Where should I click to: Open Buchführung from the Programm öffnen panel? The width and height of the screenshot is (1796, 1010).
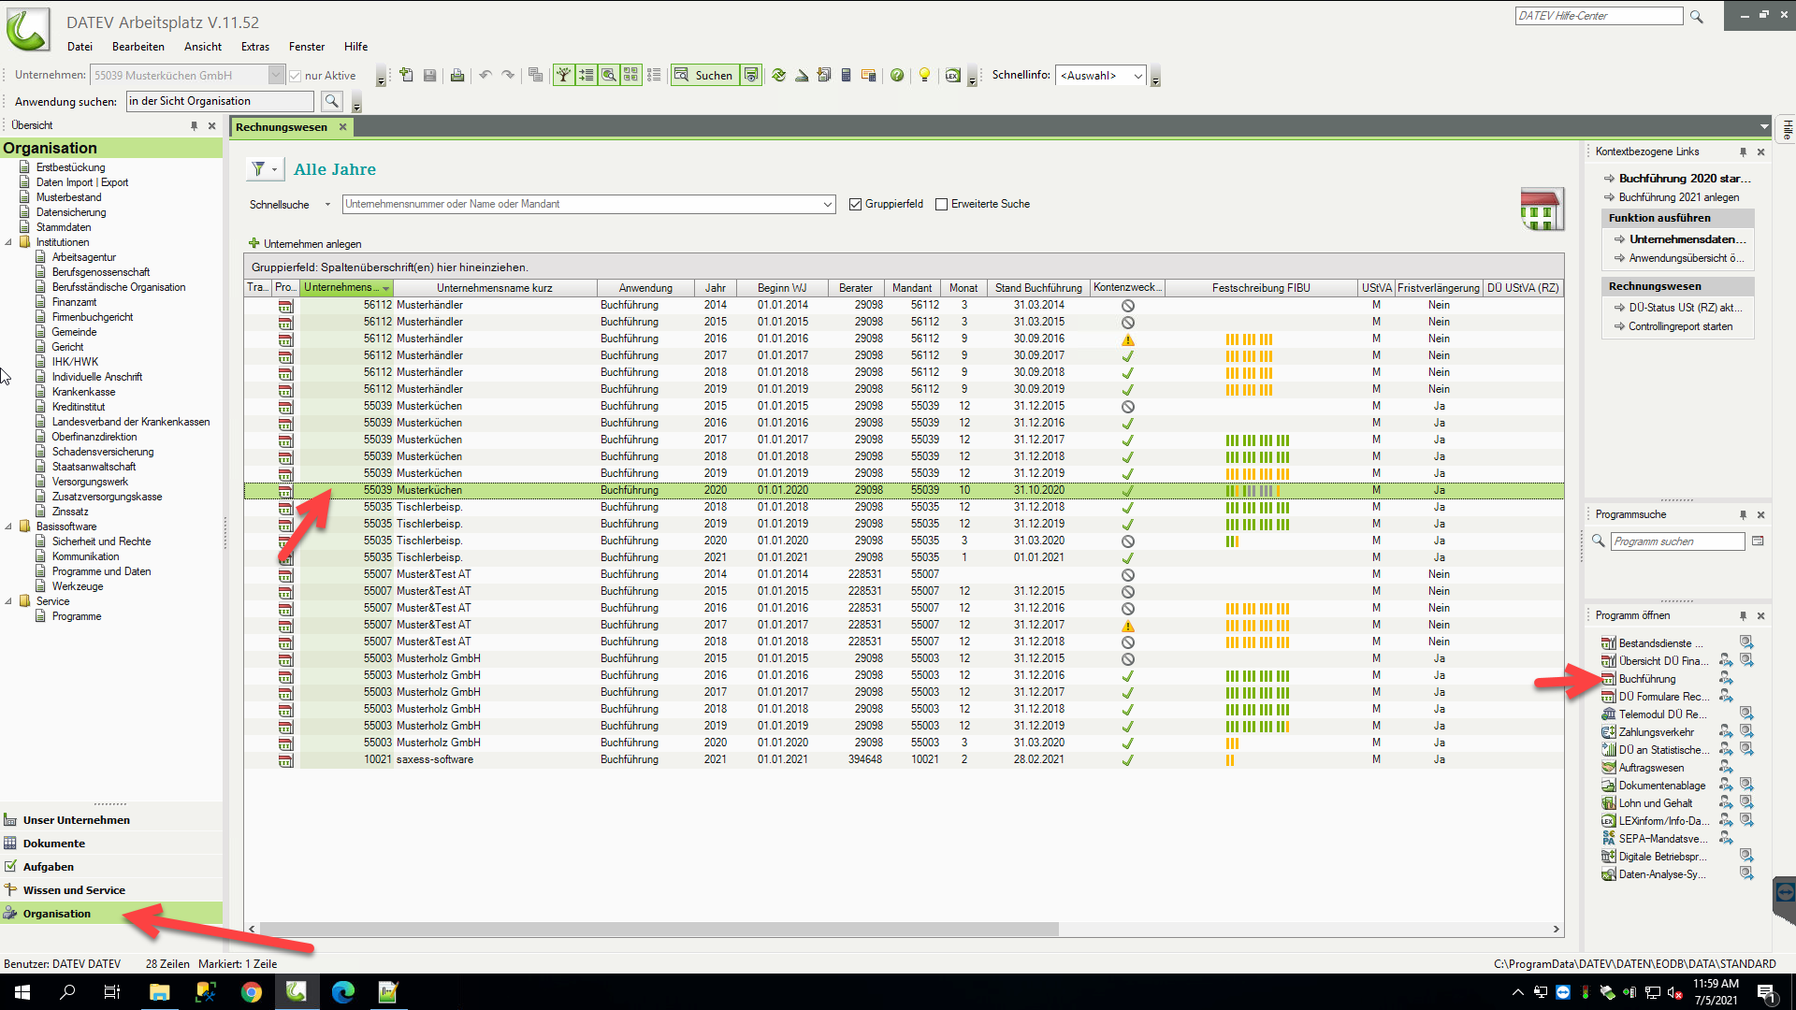tap(1650, 678)
